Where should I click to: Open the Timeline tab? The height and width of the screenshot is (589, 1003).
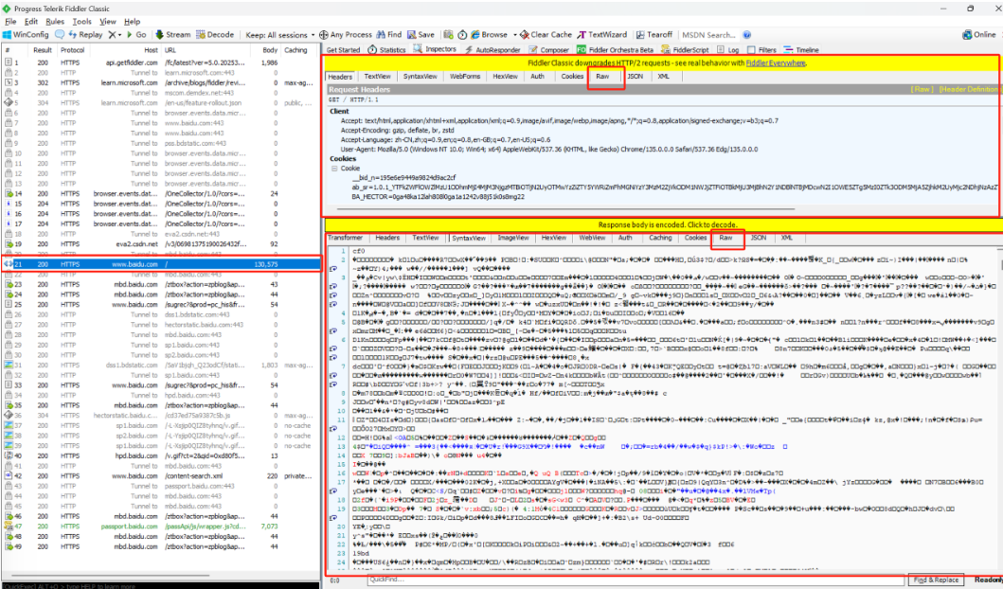(x=801, y=50)
